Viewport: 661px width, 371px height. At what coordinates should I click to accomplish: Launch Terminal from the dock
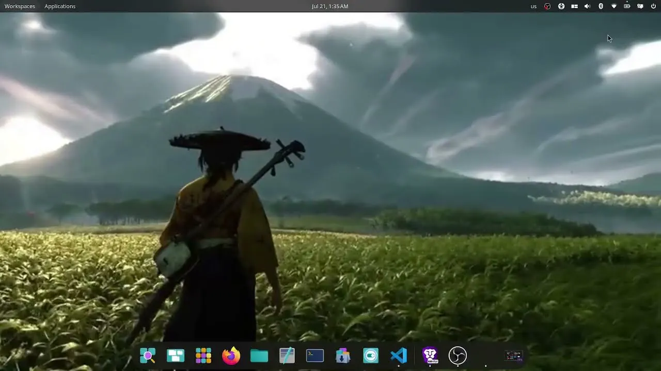(x=315, y=356)
